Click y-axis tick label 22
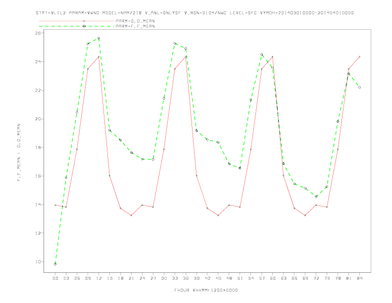Screen dimensions: 392x303 (39, 90)
